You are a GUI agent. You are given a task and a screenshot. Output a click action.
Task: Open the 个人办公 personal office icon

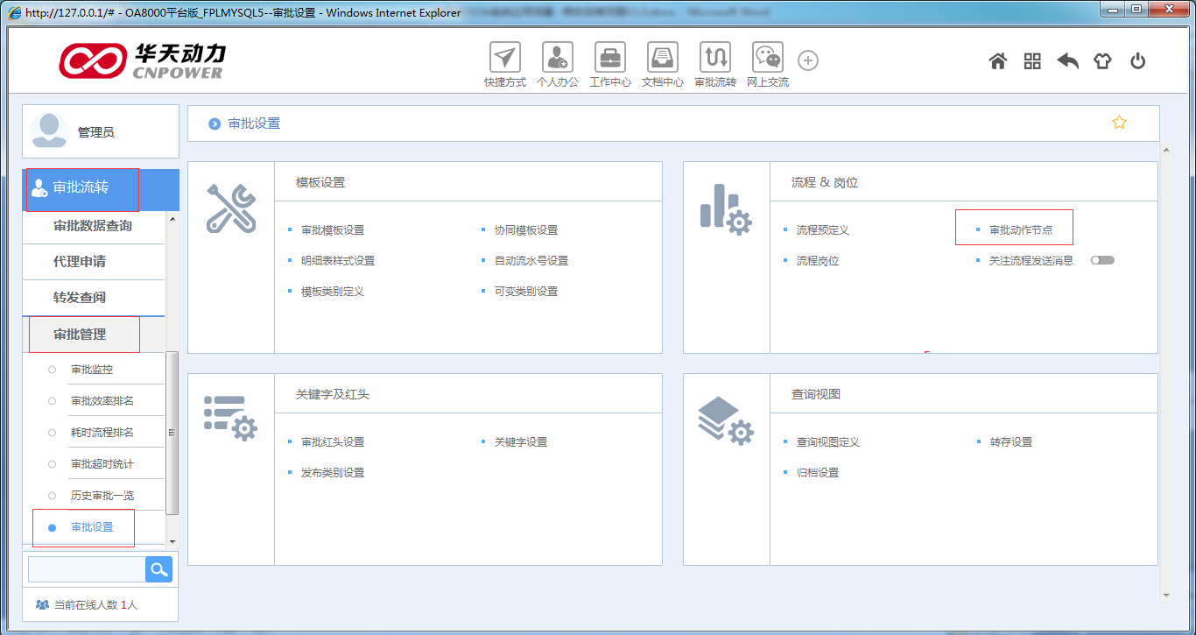coord(557,58)
